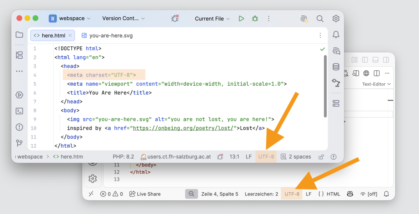Toggle VS Code primary side bar

tap(365, 60)
